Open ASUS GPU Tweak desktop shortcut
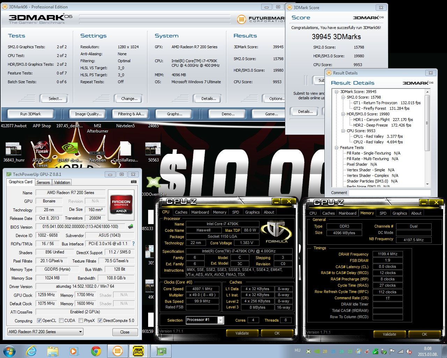 point(42,154)
